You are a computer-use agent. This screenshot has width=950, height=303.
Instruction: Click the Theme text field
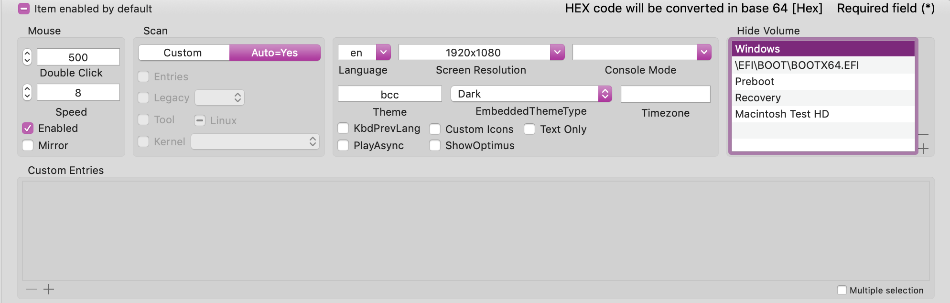click(389, 94)
